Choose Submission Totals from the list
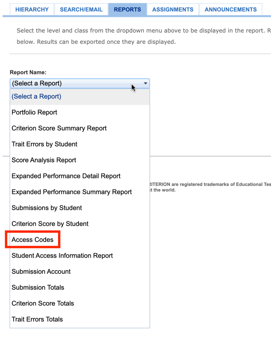271x340 pixels. pos(38,287)
